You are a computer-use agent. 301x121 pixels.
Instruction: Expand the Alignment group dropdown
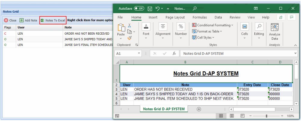(163, 38)
